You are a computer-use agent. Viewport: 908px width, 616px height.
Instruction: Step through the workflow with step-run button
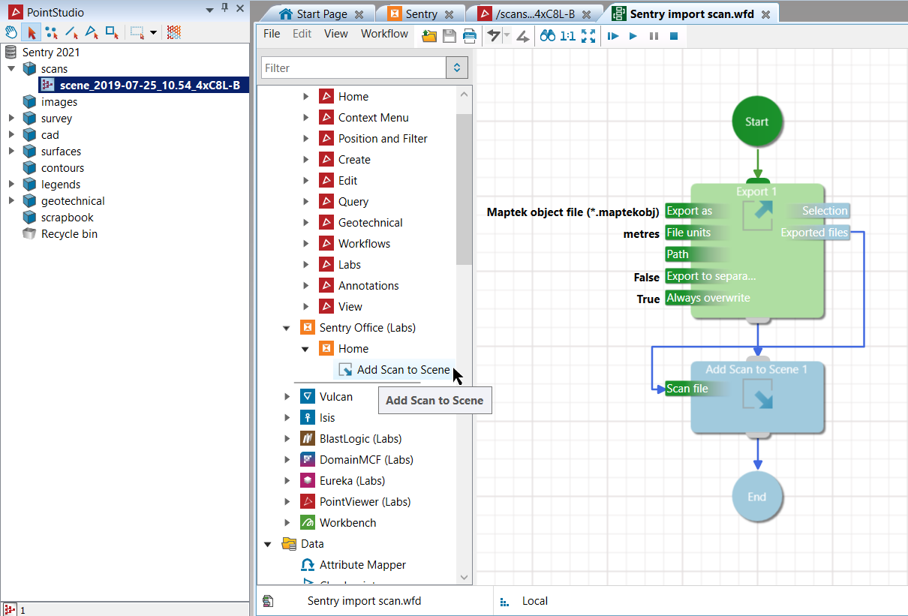point(613,35)
